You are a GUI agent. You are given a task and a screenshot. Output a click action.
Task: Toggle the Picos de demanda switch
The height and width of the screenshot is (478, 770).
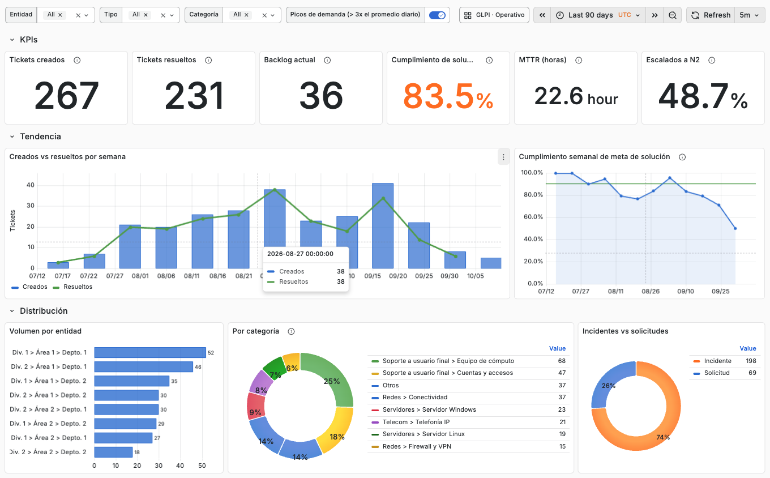tap(437, 15)
